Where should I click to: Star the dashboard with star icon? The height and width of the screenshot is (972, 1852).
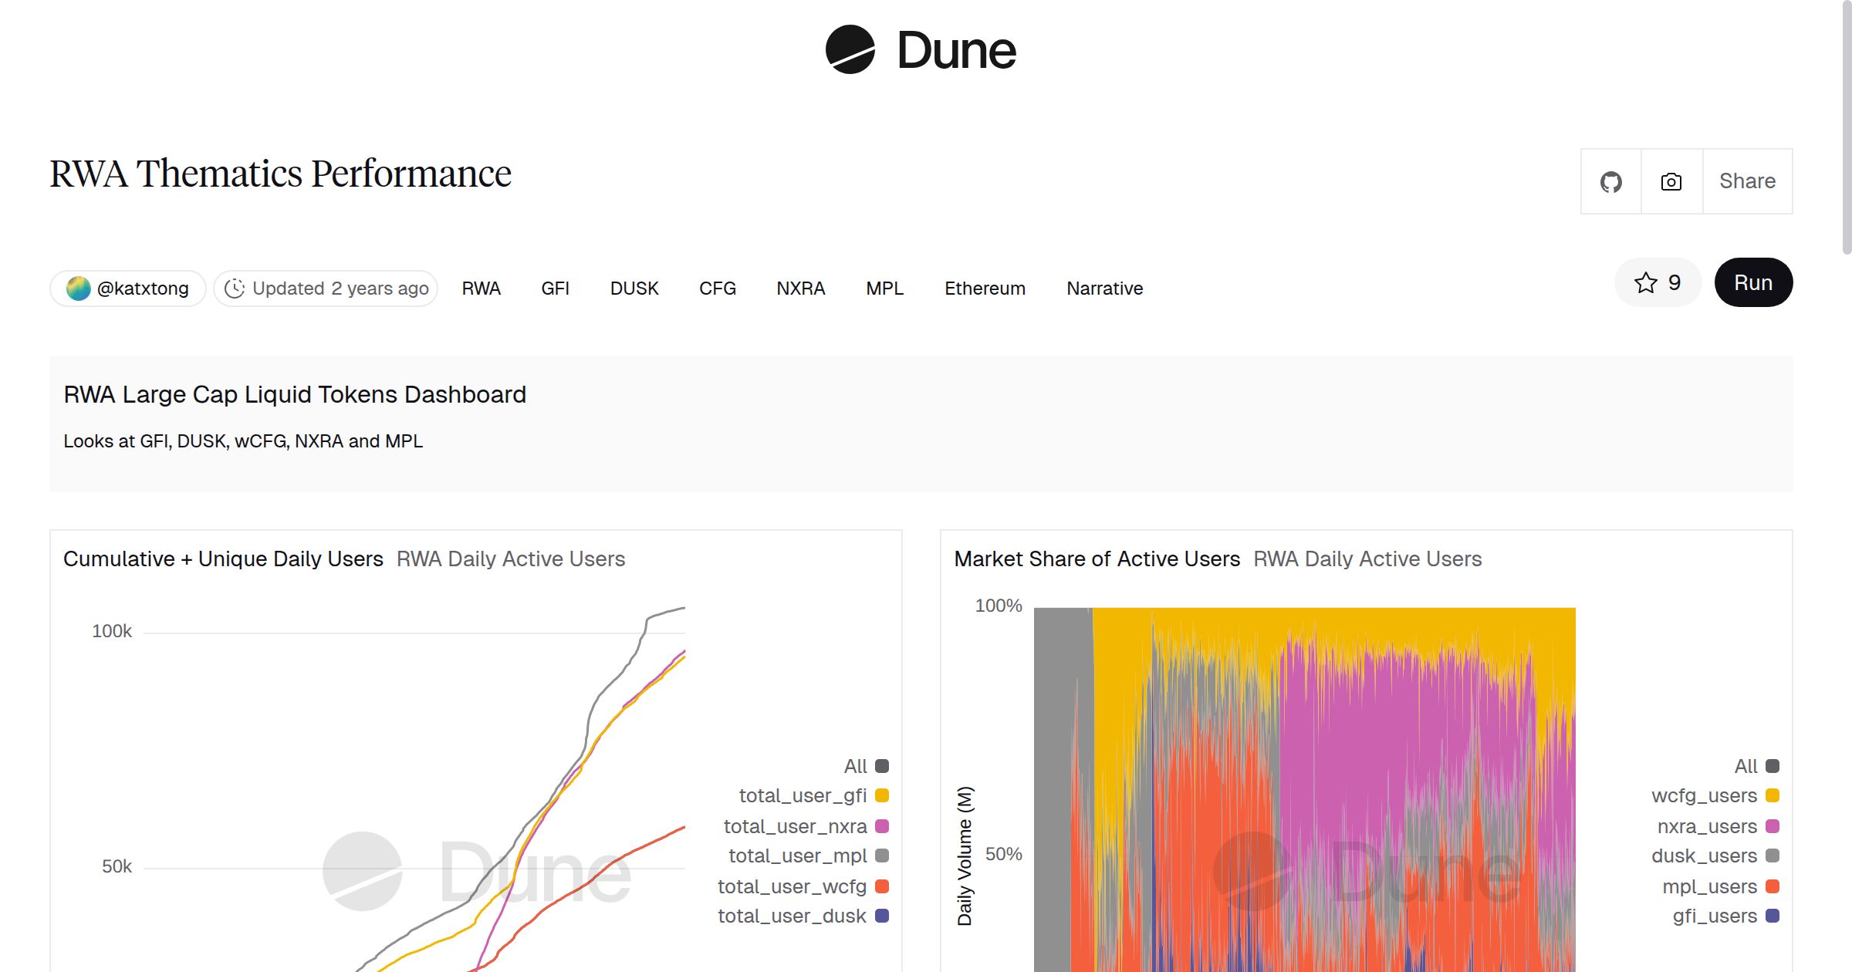(1646, 282)
